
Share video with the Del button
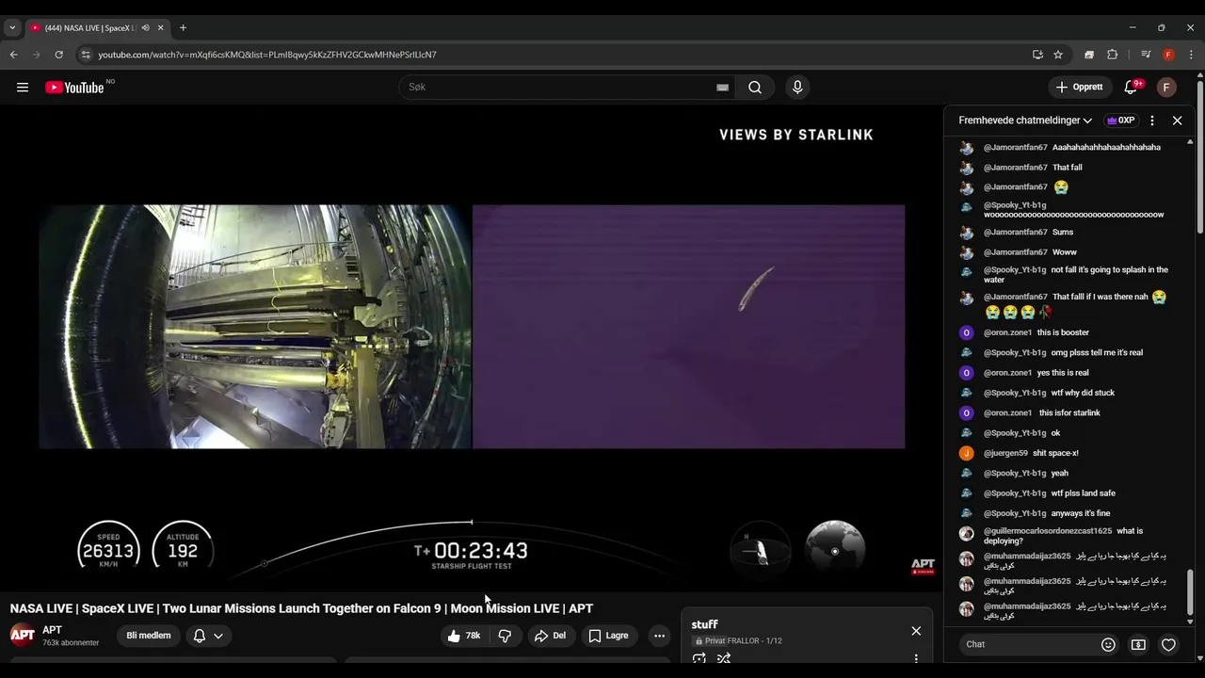click(550, 636)
